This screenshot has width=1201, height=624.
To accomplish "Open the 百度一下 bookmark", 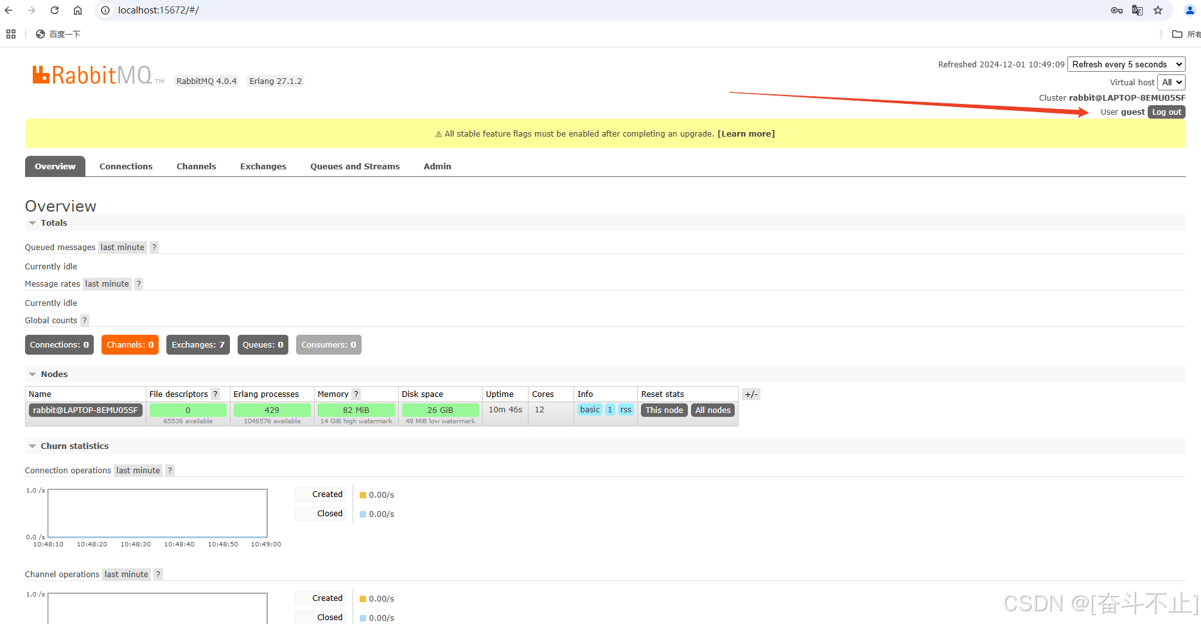I will coord(58,34).
